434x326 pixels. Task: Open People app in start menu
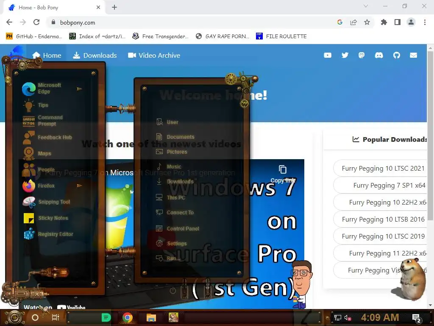coord(39,169)
